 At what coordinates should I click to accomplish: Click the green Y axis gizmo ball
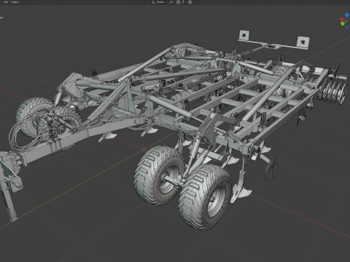(343, 23)
